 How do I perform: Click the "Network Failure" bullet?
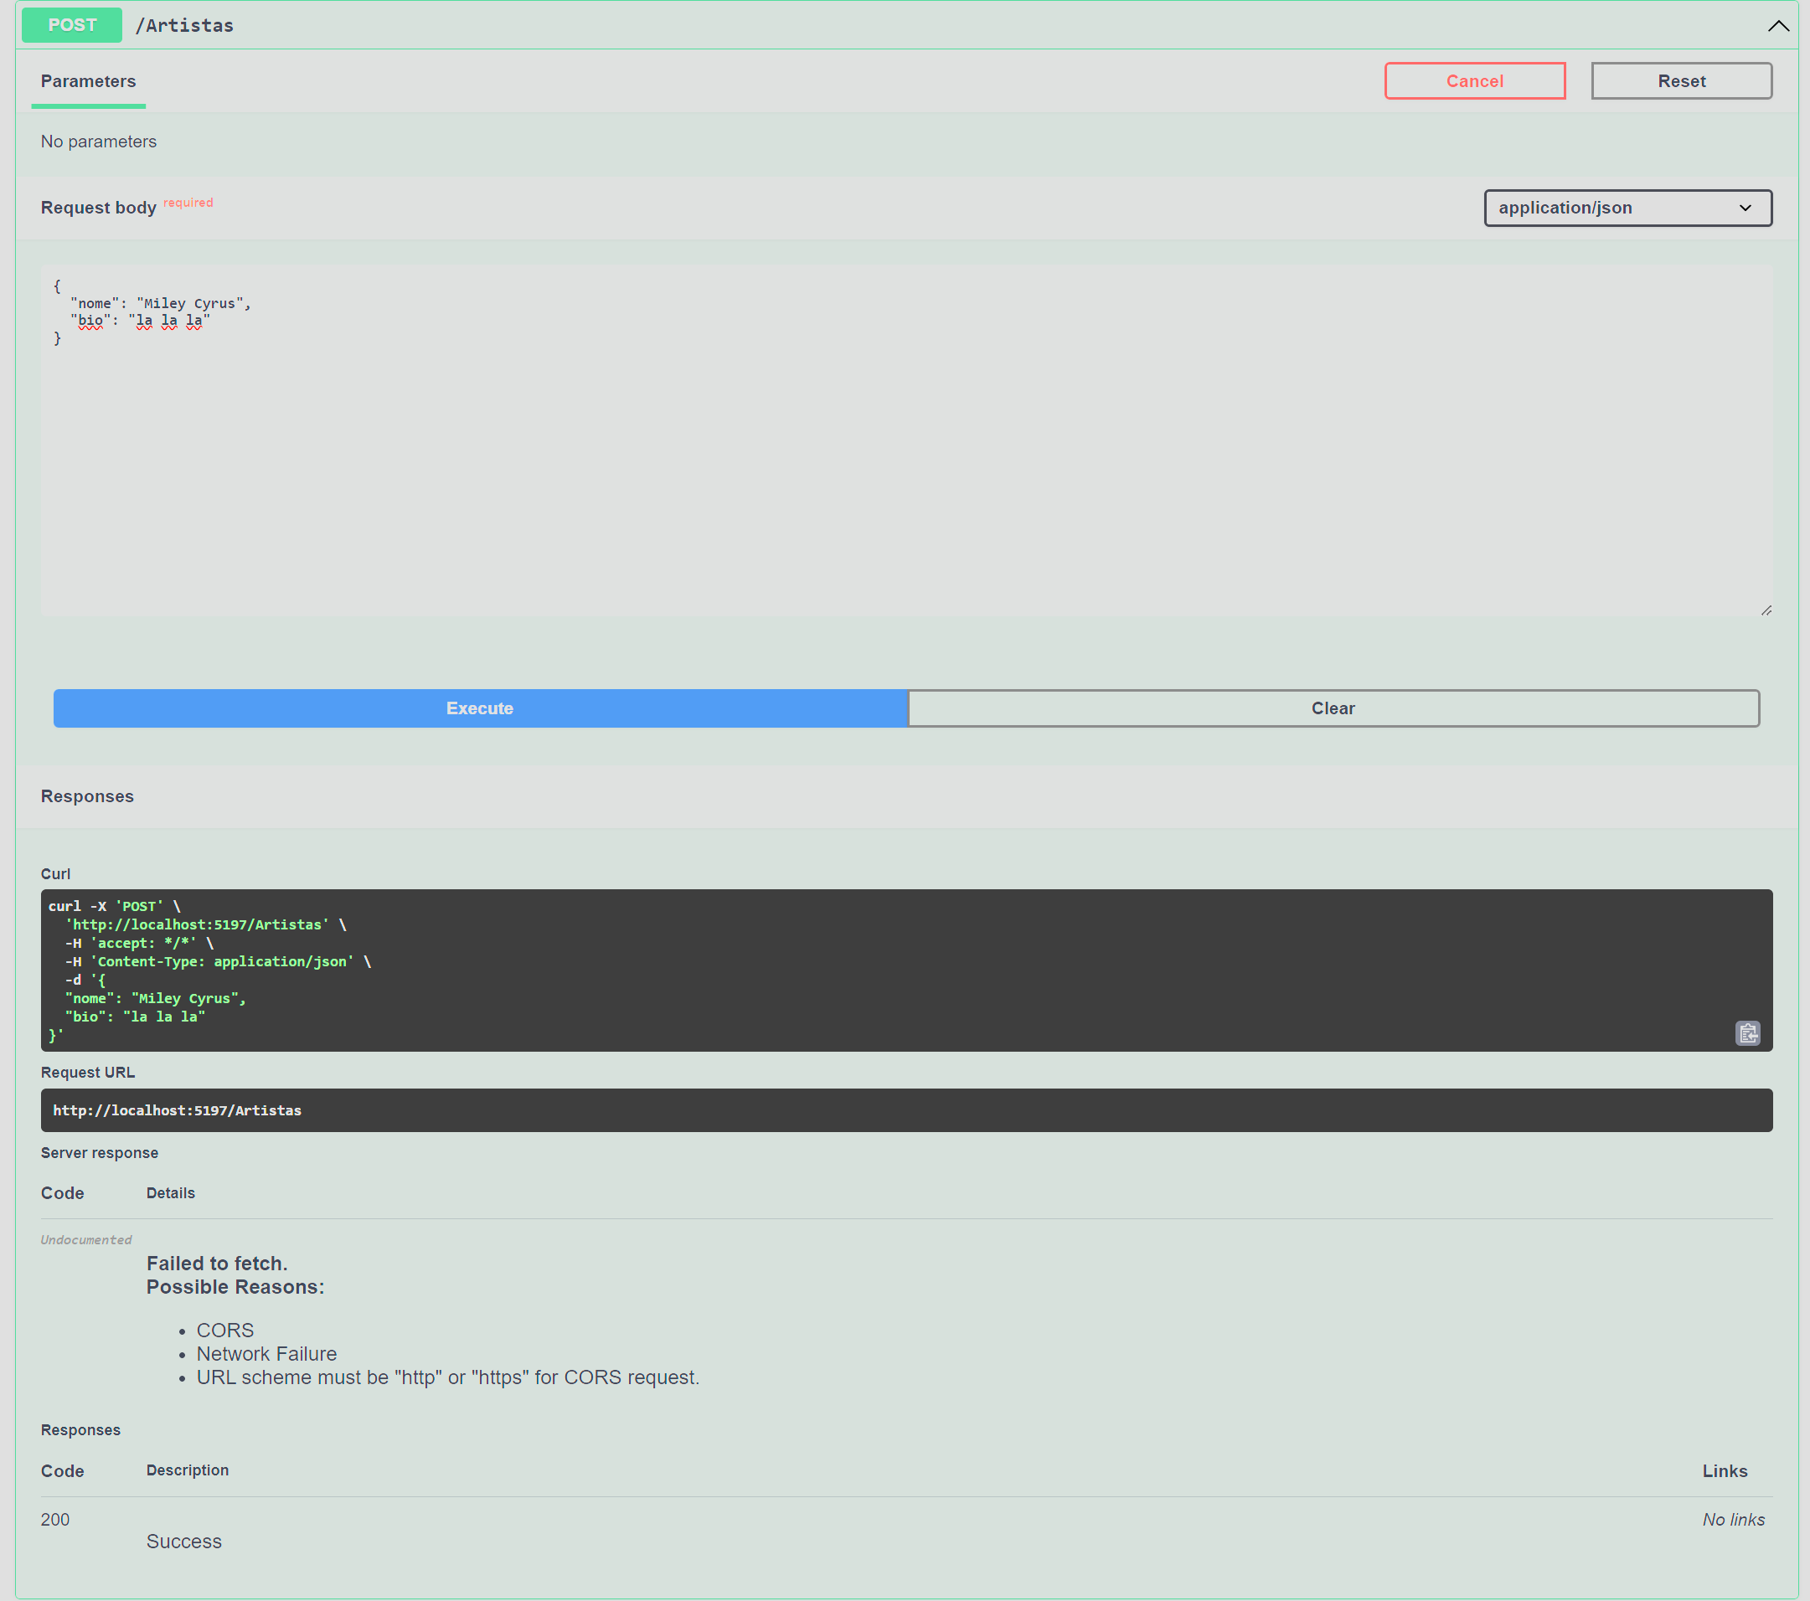[266, 1353]
